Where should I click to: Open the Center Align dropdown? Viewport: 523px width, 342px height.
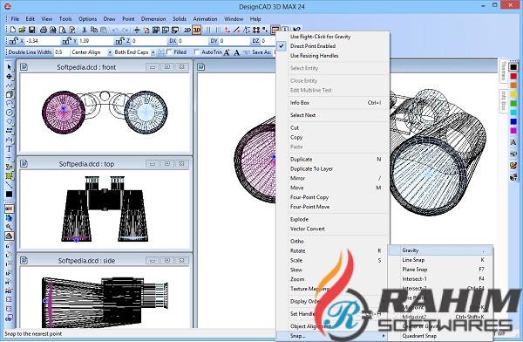[x=110, y=52]
